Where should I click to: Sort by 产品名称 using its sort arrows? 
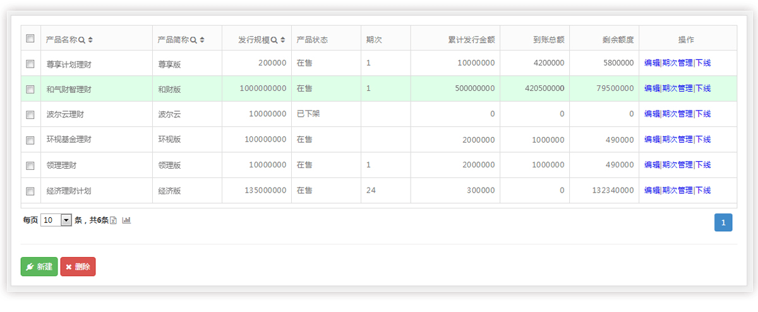[x=91, y=40]
